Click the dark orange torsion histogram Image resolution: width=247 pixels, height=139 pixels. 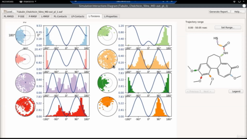[149, 107]
